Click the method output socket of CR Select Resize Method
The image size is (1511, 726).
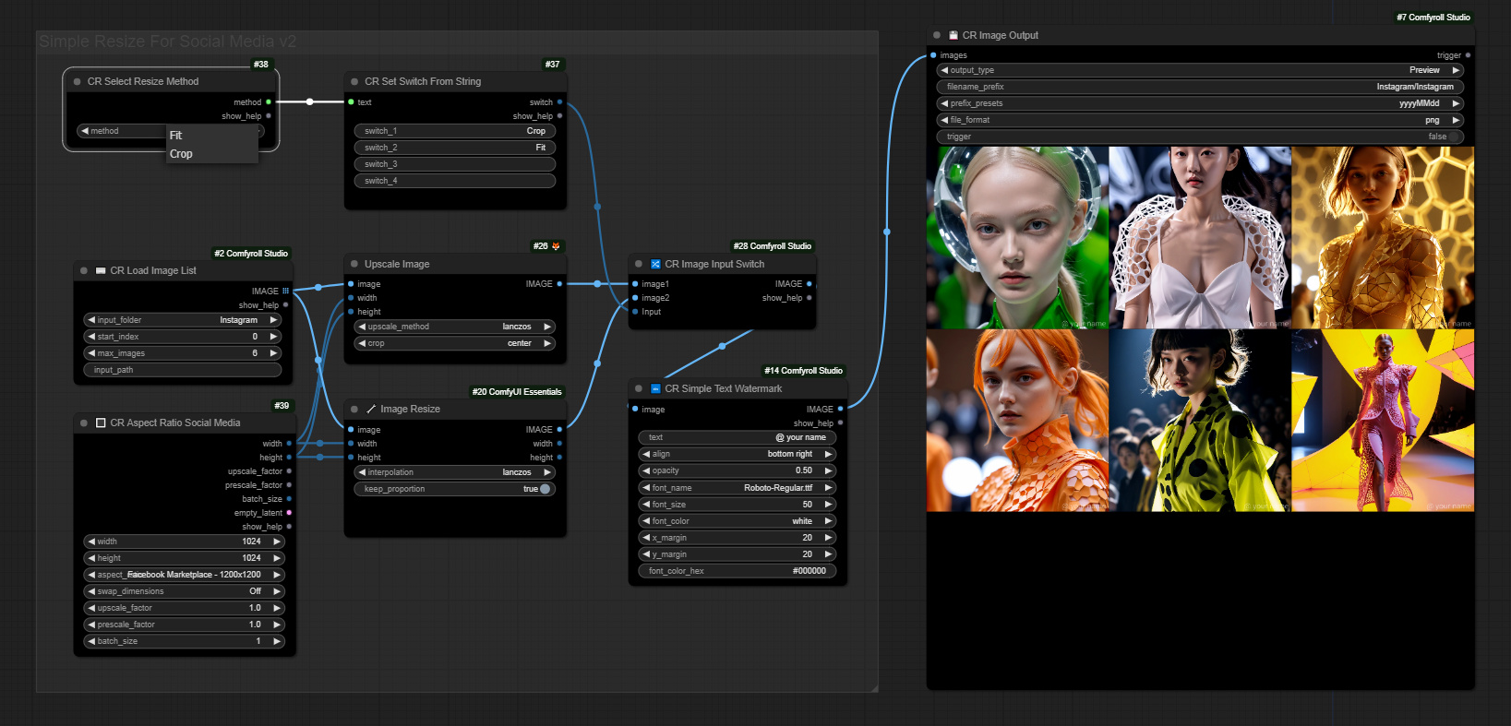269,102
